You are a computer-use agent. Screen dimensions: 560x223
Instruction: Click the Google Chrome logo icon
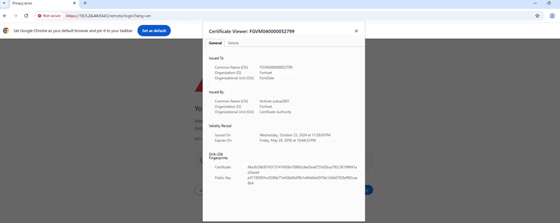(x=6, y=30)
